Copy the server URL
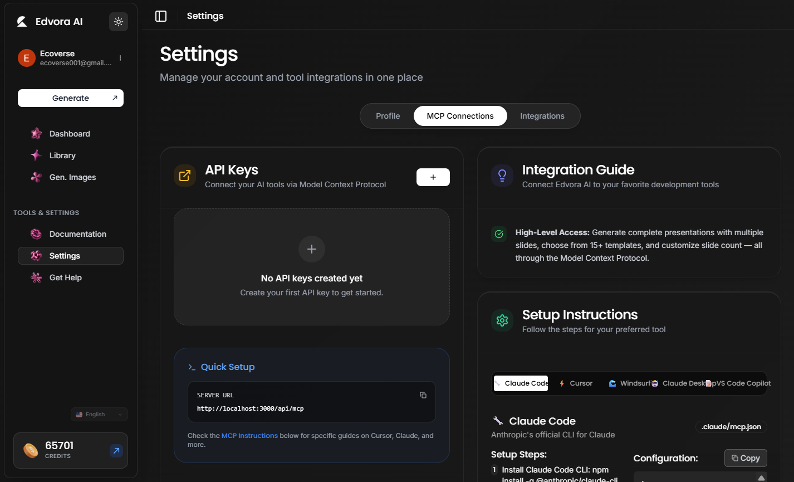 click(x=423, y=395)
